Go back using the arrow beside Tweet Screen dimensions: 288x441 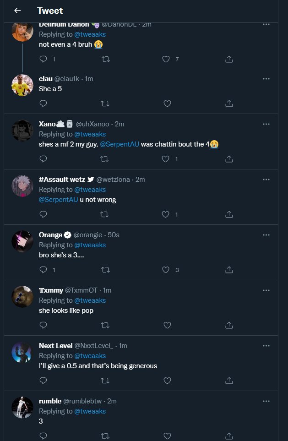tap(17, 11)
